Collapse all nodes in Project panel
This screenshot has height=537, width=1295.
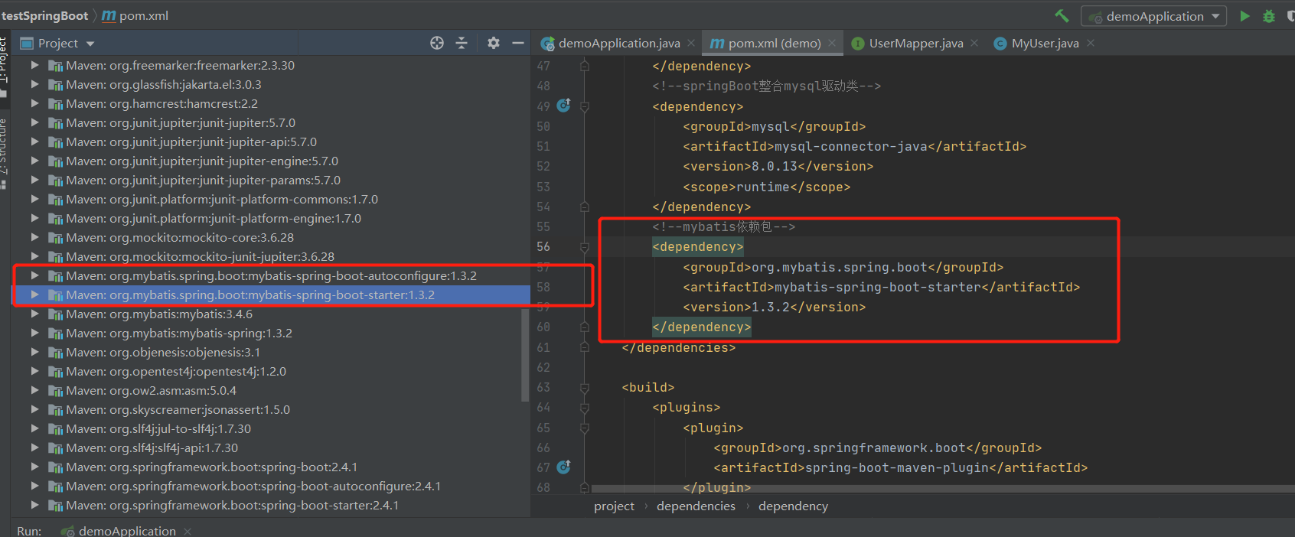coord(462,43)
